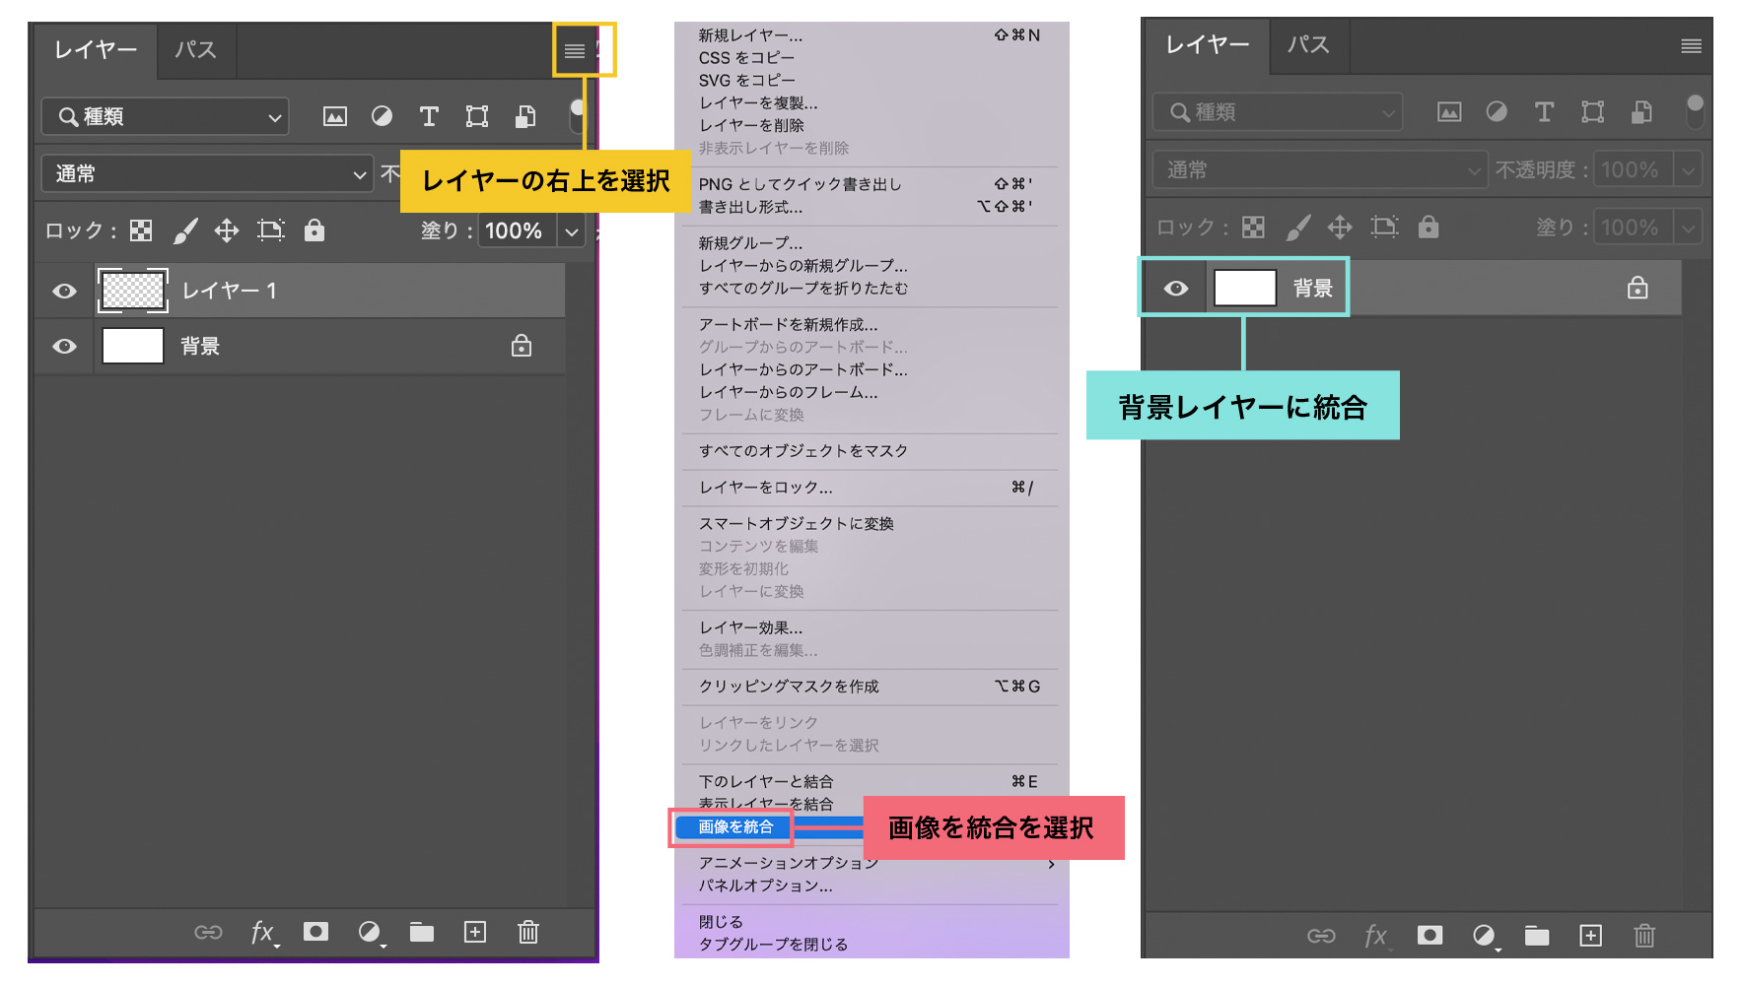This screenshot has width=1743, height=985.
Task: Create new group folder in left panel
Action: 422,932
